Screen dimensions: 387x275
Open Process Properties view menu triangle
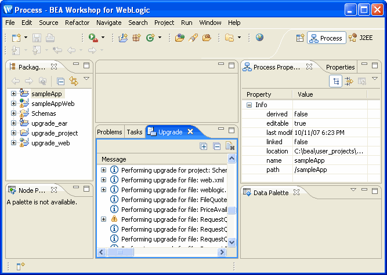coord(375,79)
